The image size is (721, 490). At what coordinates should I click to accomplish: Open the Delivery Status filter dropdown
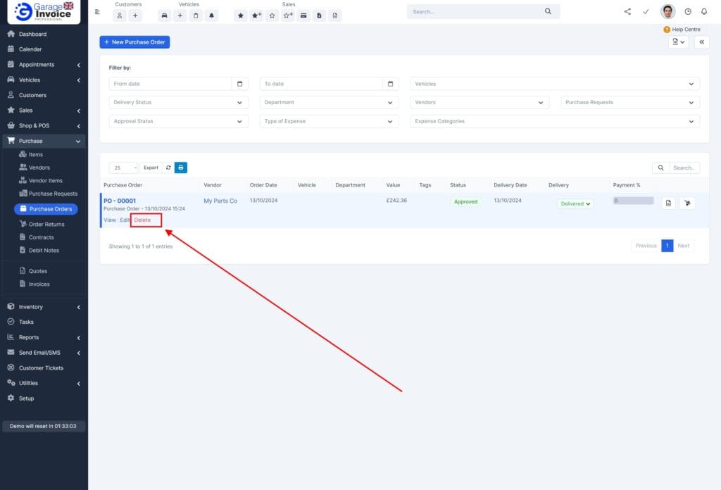pyautogui.click(x=177, y=102)
